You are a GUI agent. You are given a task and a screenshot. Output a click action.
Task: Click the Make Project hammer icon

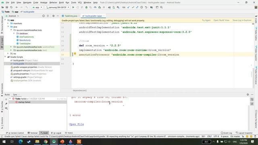coord(27,7)
